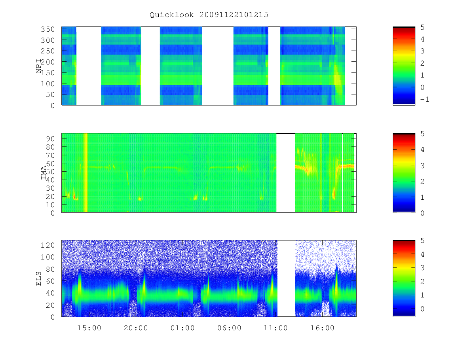Click the 3 label on IMA colorbar
The image size is (475, 356).
tap(422, 165)
